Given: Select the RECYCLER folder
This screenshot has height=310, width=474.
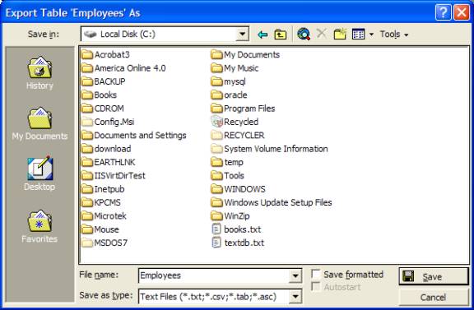Looking at the screenshot, I should tap(238, 136).
